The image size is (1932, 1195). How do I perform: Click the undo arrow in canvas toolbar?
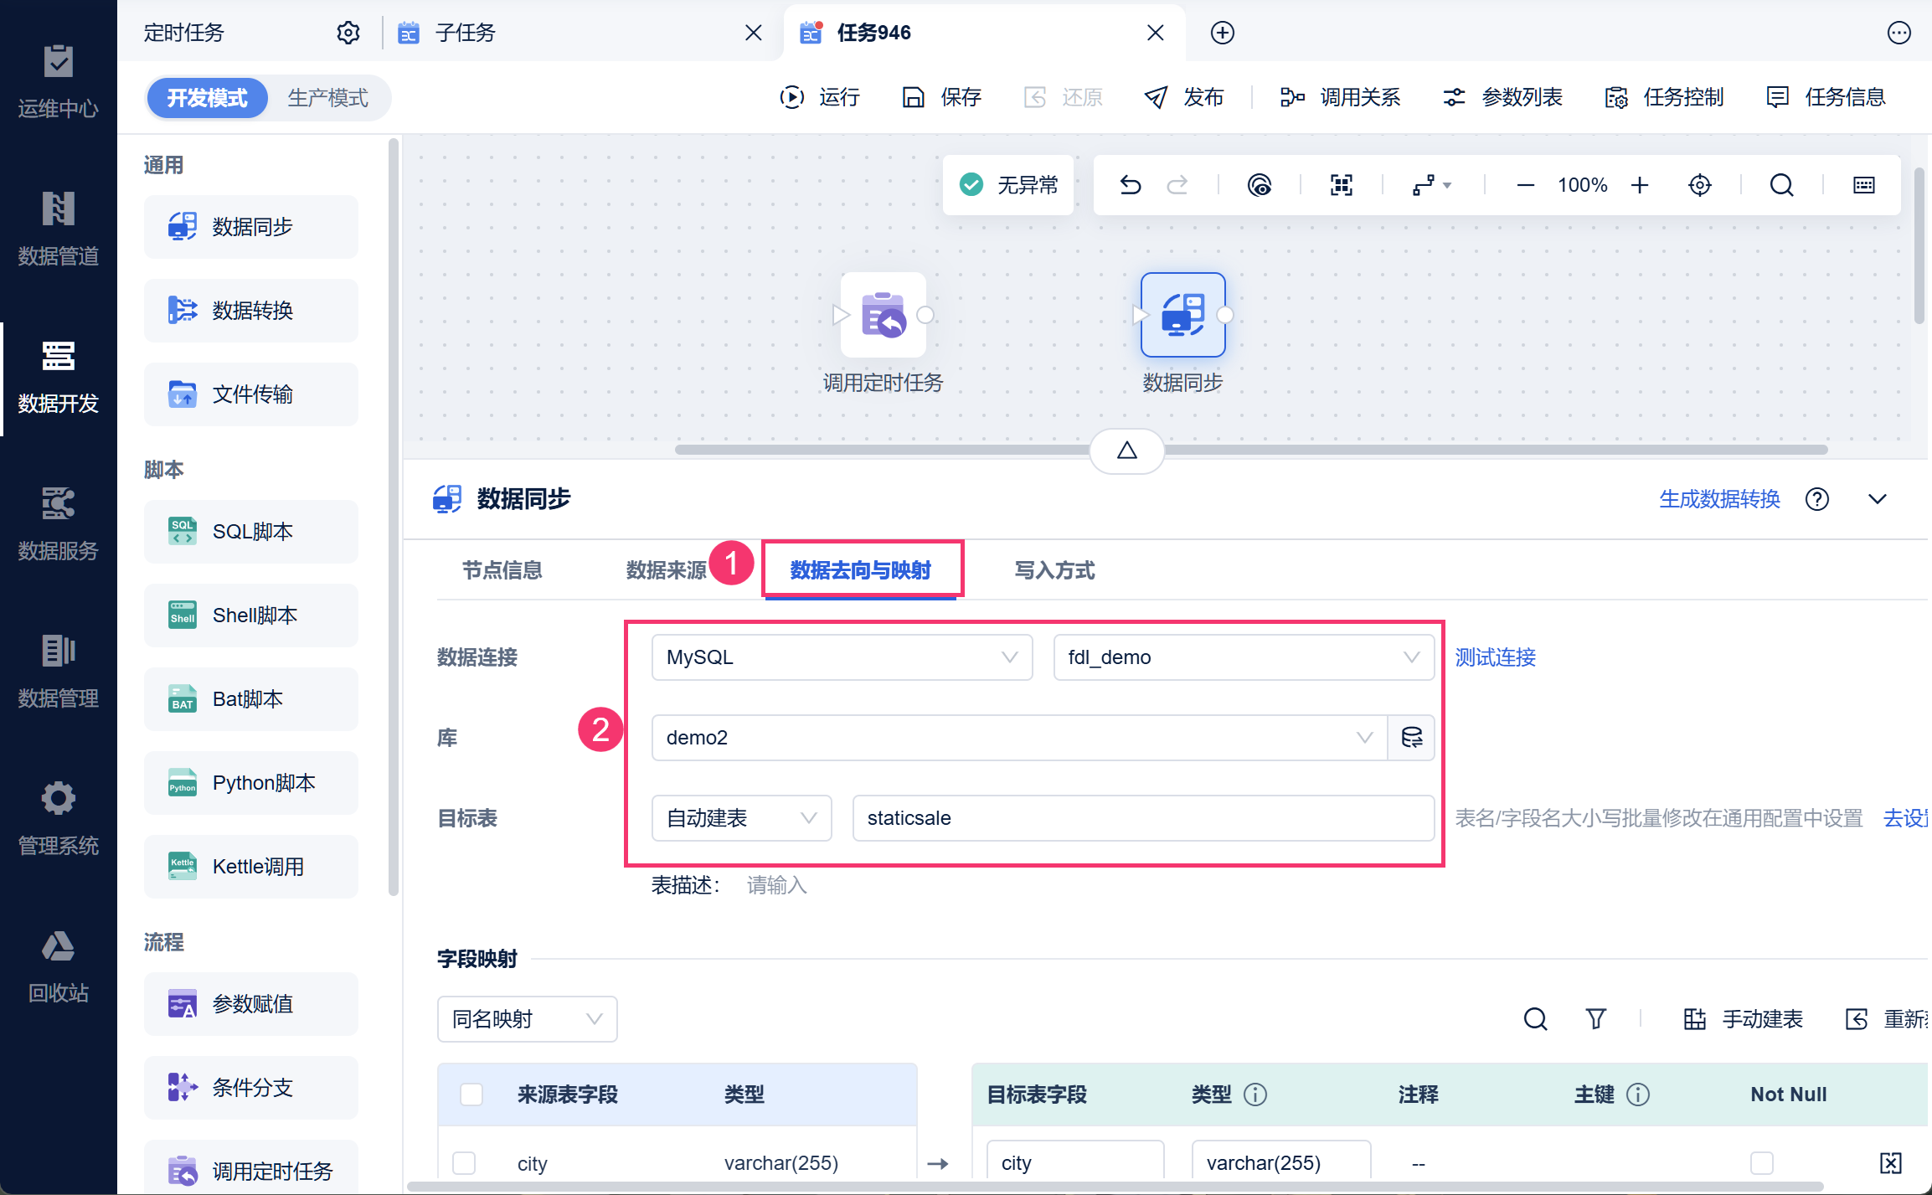pyautogui.click(x=1131, y=185)
